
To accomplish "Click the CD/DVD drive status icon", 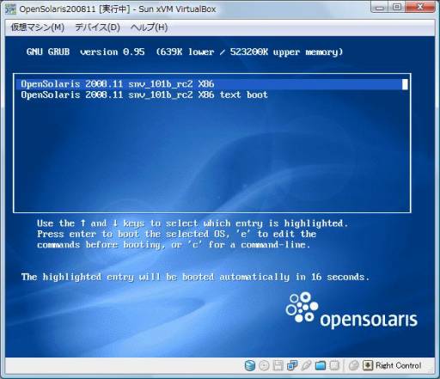I will pos(264,365).
